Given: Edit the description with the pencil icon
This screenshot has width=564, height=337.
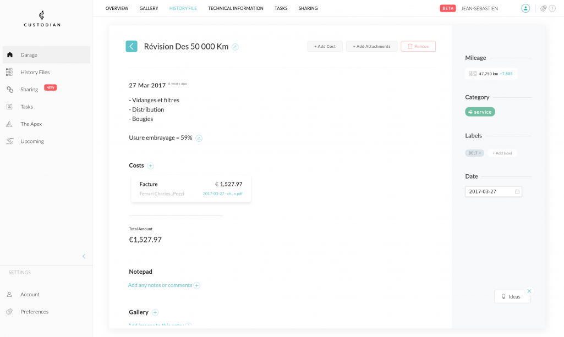Looking at the screenshot, I should point(199,139).
